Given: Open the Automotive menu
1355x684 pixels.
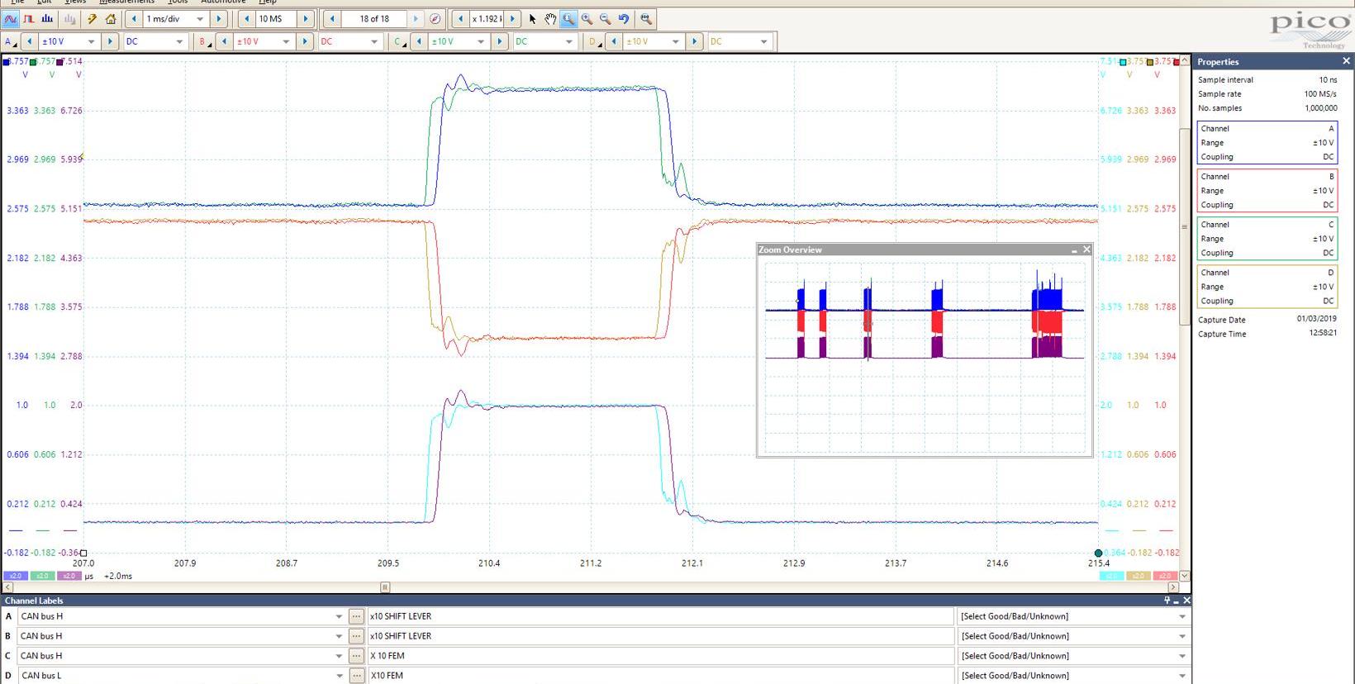Looking at the screenshot, I should click(223, 2).
